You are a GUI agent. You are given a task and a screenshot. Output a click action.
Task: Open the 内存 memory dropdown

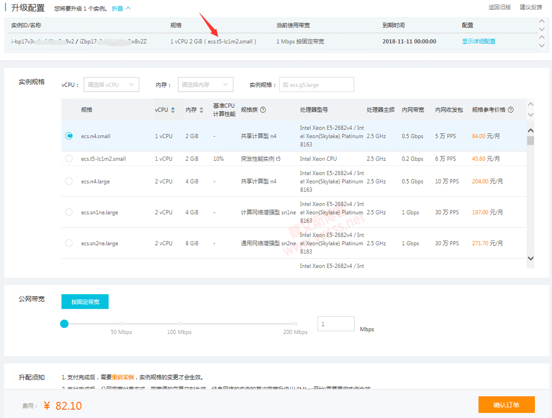(205, 85)
